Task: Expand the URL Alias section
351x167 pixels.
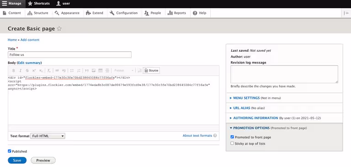Action: 241,108
